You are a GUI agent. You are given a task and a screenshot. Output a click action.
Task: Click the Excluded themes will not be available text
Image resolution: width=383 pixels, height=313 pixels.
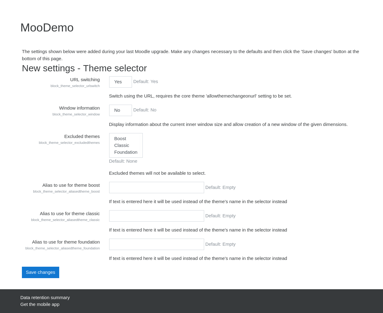[157, 173]
